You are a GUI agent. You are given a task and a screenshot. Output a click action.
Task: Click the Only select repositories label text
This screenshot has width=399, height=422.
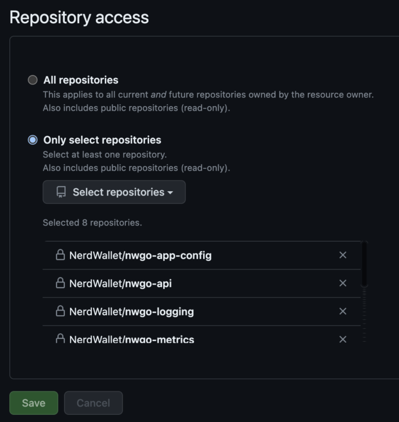pyautogui.click(x=102, y=140)
